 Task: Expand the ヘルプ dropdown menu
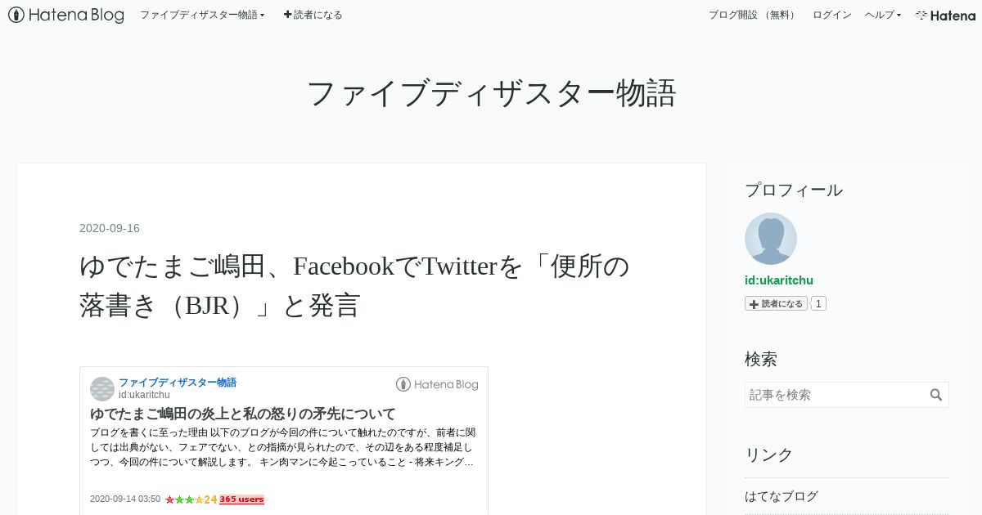point(883,15)
